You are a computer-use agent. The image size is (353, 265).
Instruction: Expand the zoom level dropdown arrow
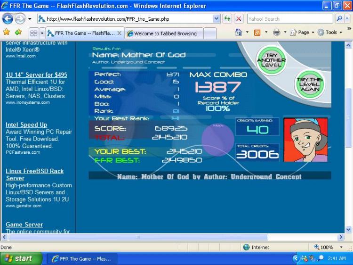tap(341, 247)
